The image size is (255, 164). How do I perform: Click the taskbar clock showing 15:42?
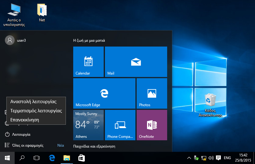point(243,158)
